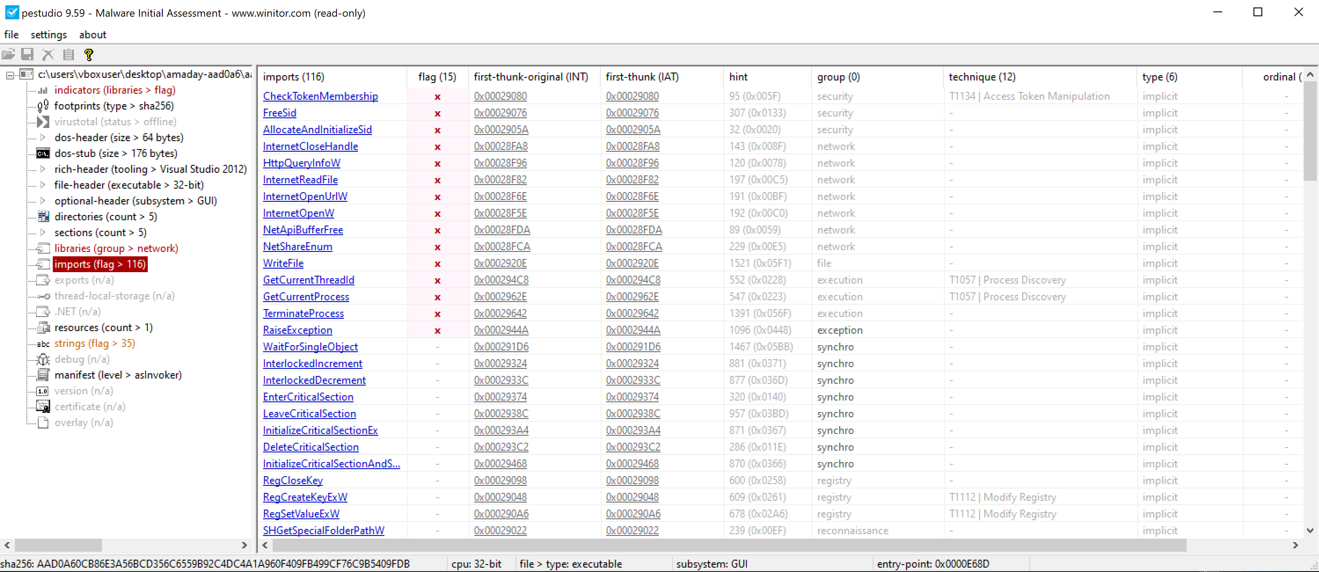Image resolution: width=1319 pixels, height=572 pixels.
Task: Click the debug bug icon
Action: [43, 360]
